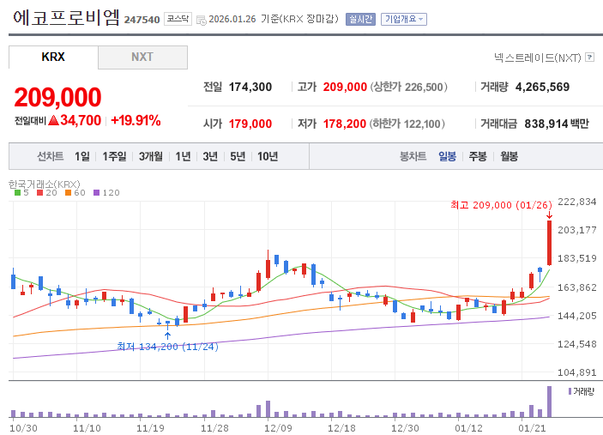Click the orange 60-day moving average swatch
This screenshot has height=435, width=603.
pos(68,193)
